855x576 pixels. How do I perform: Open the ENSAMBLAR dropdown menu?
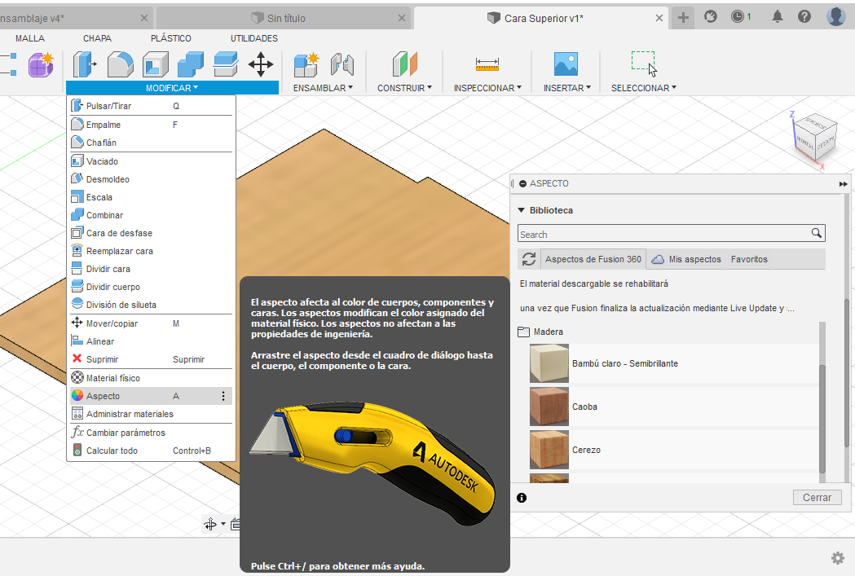pyautogui.click(x=323, y=88)
